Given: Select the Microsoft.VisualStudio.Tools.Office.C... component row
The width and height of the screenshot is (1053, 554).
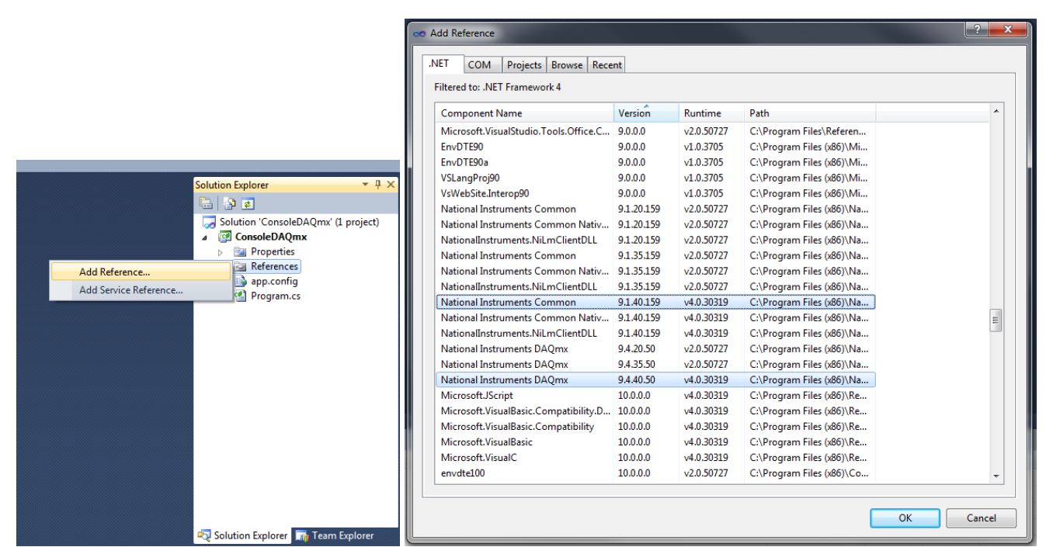Looking at the screenshot, I should 655,131.
